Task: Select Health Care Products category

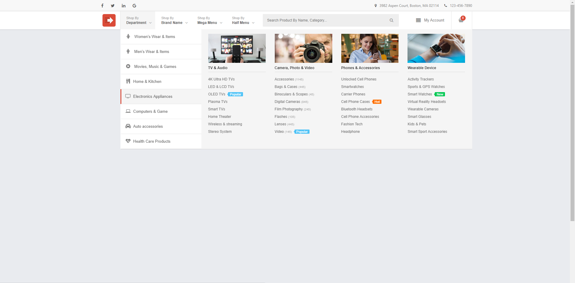Action: point(161,141)
